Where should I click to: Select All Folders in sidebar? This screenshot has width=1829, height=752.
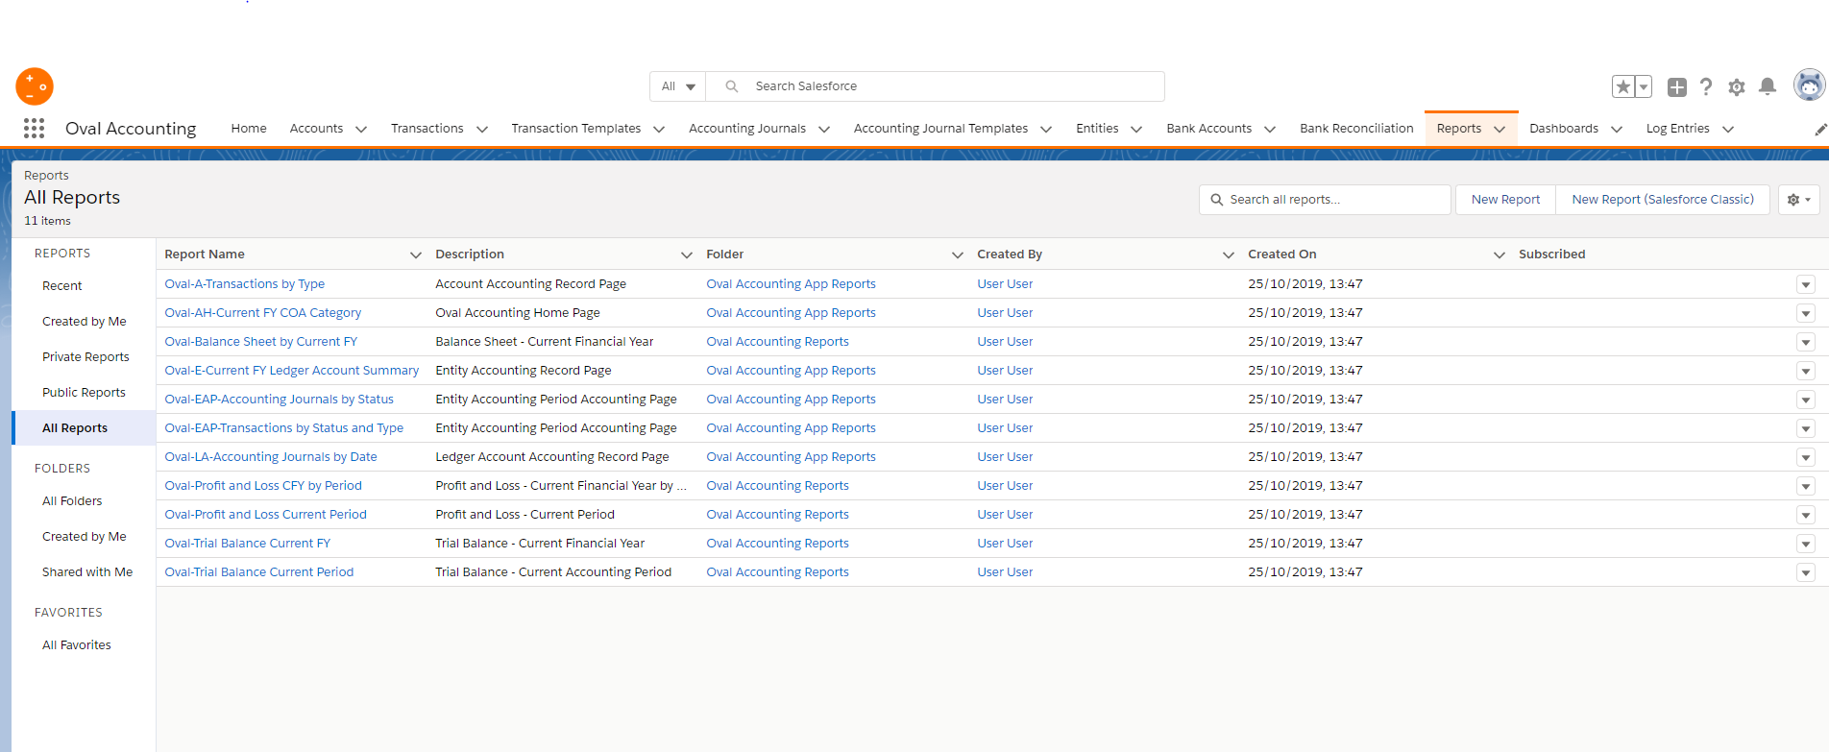pyautogui.click(x=72, y=501)
